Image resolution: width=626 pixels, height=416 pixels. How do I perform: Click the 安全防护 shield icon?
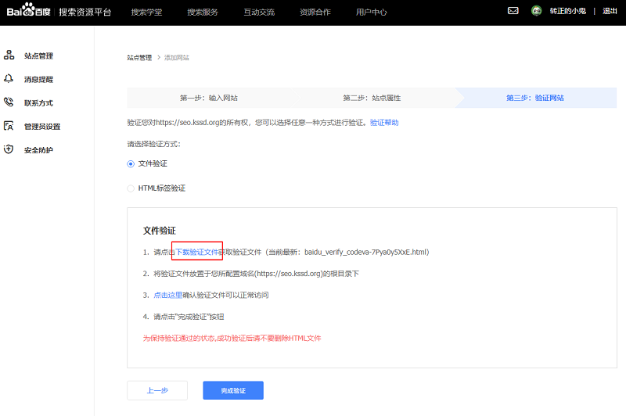[x=9, y=149]
